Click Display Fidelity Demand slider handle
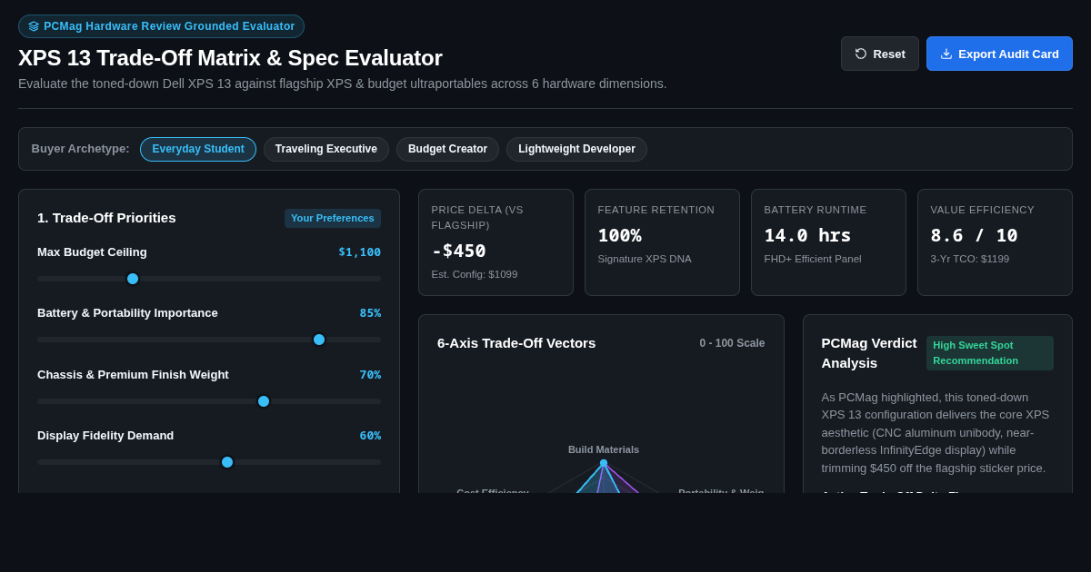Viewport: 1091px width, 572px height. click(227, 462)
